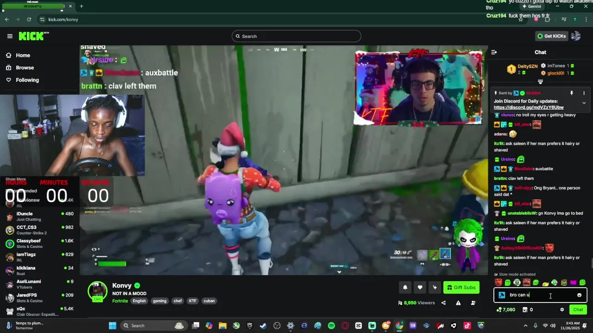The height and width of the screenshot is (333, 593).
Task: Follow Konvy with the heart icon
Action: [420, 288]
